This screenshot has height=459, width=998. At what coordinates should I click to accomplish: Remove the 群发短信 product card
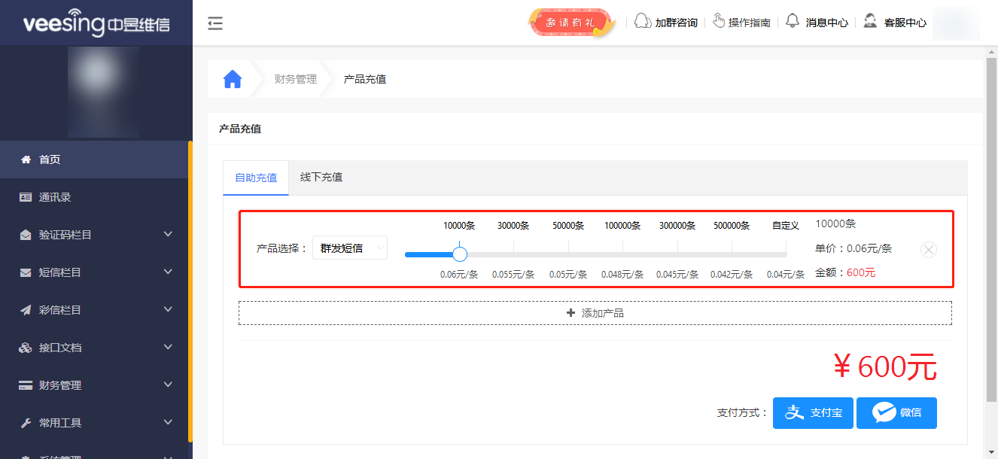coord(929,249)
